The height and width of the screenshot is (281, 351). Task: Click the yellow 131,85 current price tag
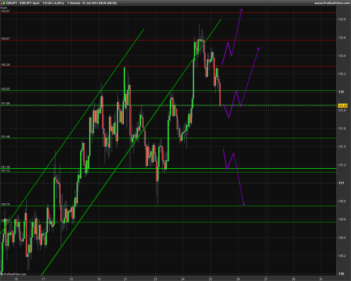(x=342, y=106)
